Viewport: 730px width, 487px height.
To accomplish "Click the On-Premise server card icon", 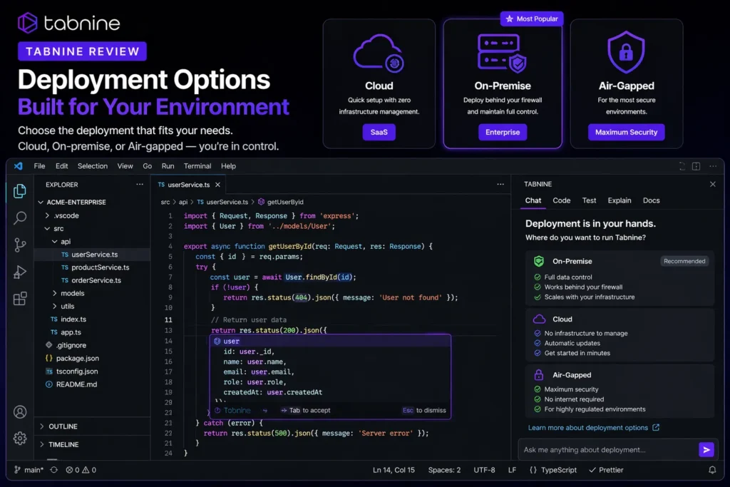I will (x=502, y=53).
